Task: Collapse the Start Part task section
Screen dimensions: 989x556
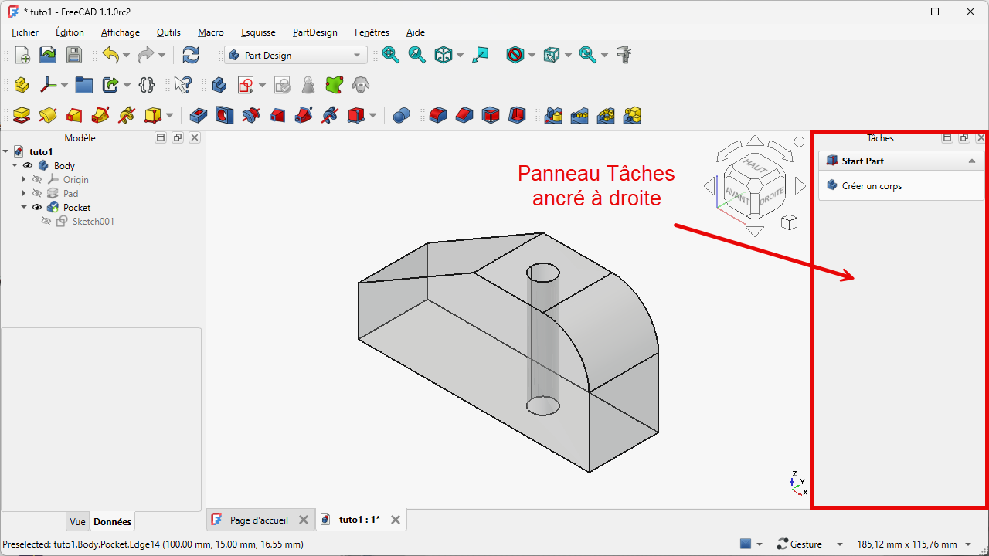Action: click(x=971, y=161)
